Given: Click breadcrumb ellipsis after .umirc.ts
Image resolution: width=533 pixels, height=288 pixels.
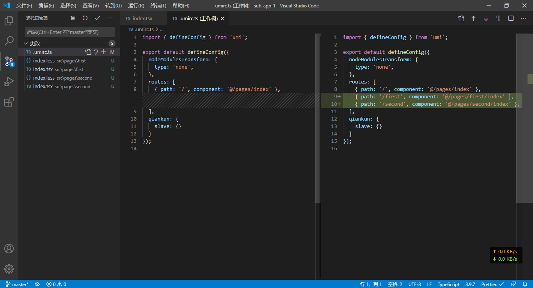Looking at the screenshot, I should click(x=162, y=29).
